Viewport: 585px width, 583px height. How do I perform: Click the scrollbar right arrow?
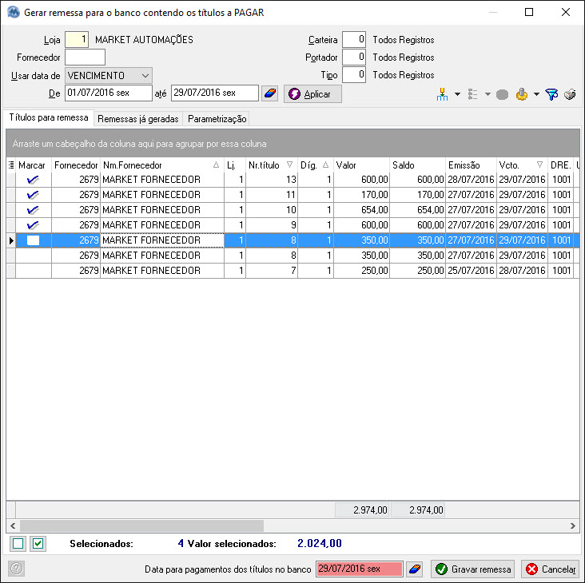tap(573, 526)
